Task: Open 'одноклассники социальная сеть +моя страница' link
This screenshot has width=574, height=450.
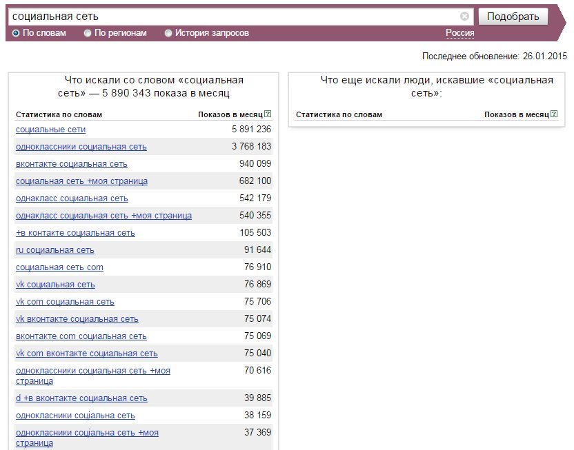Action: (93, 376)
